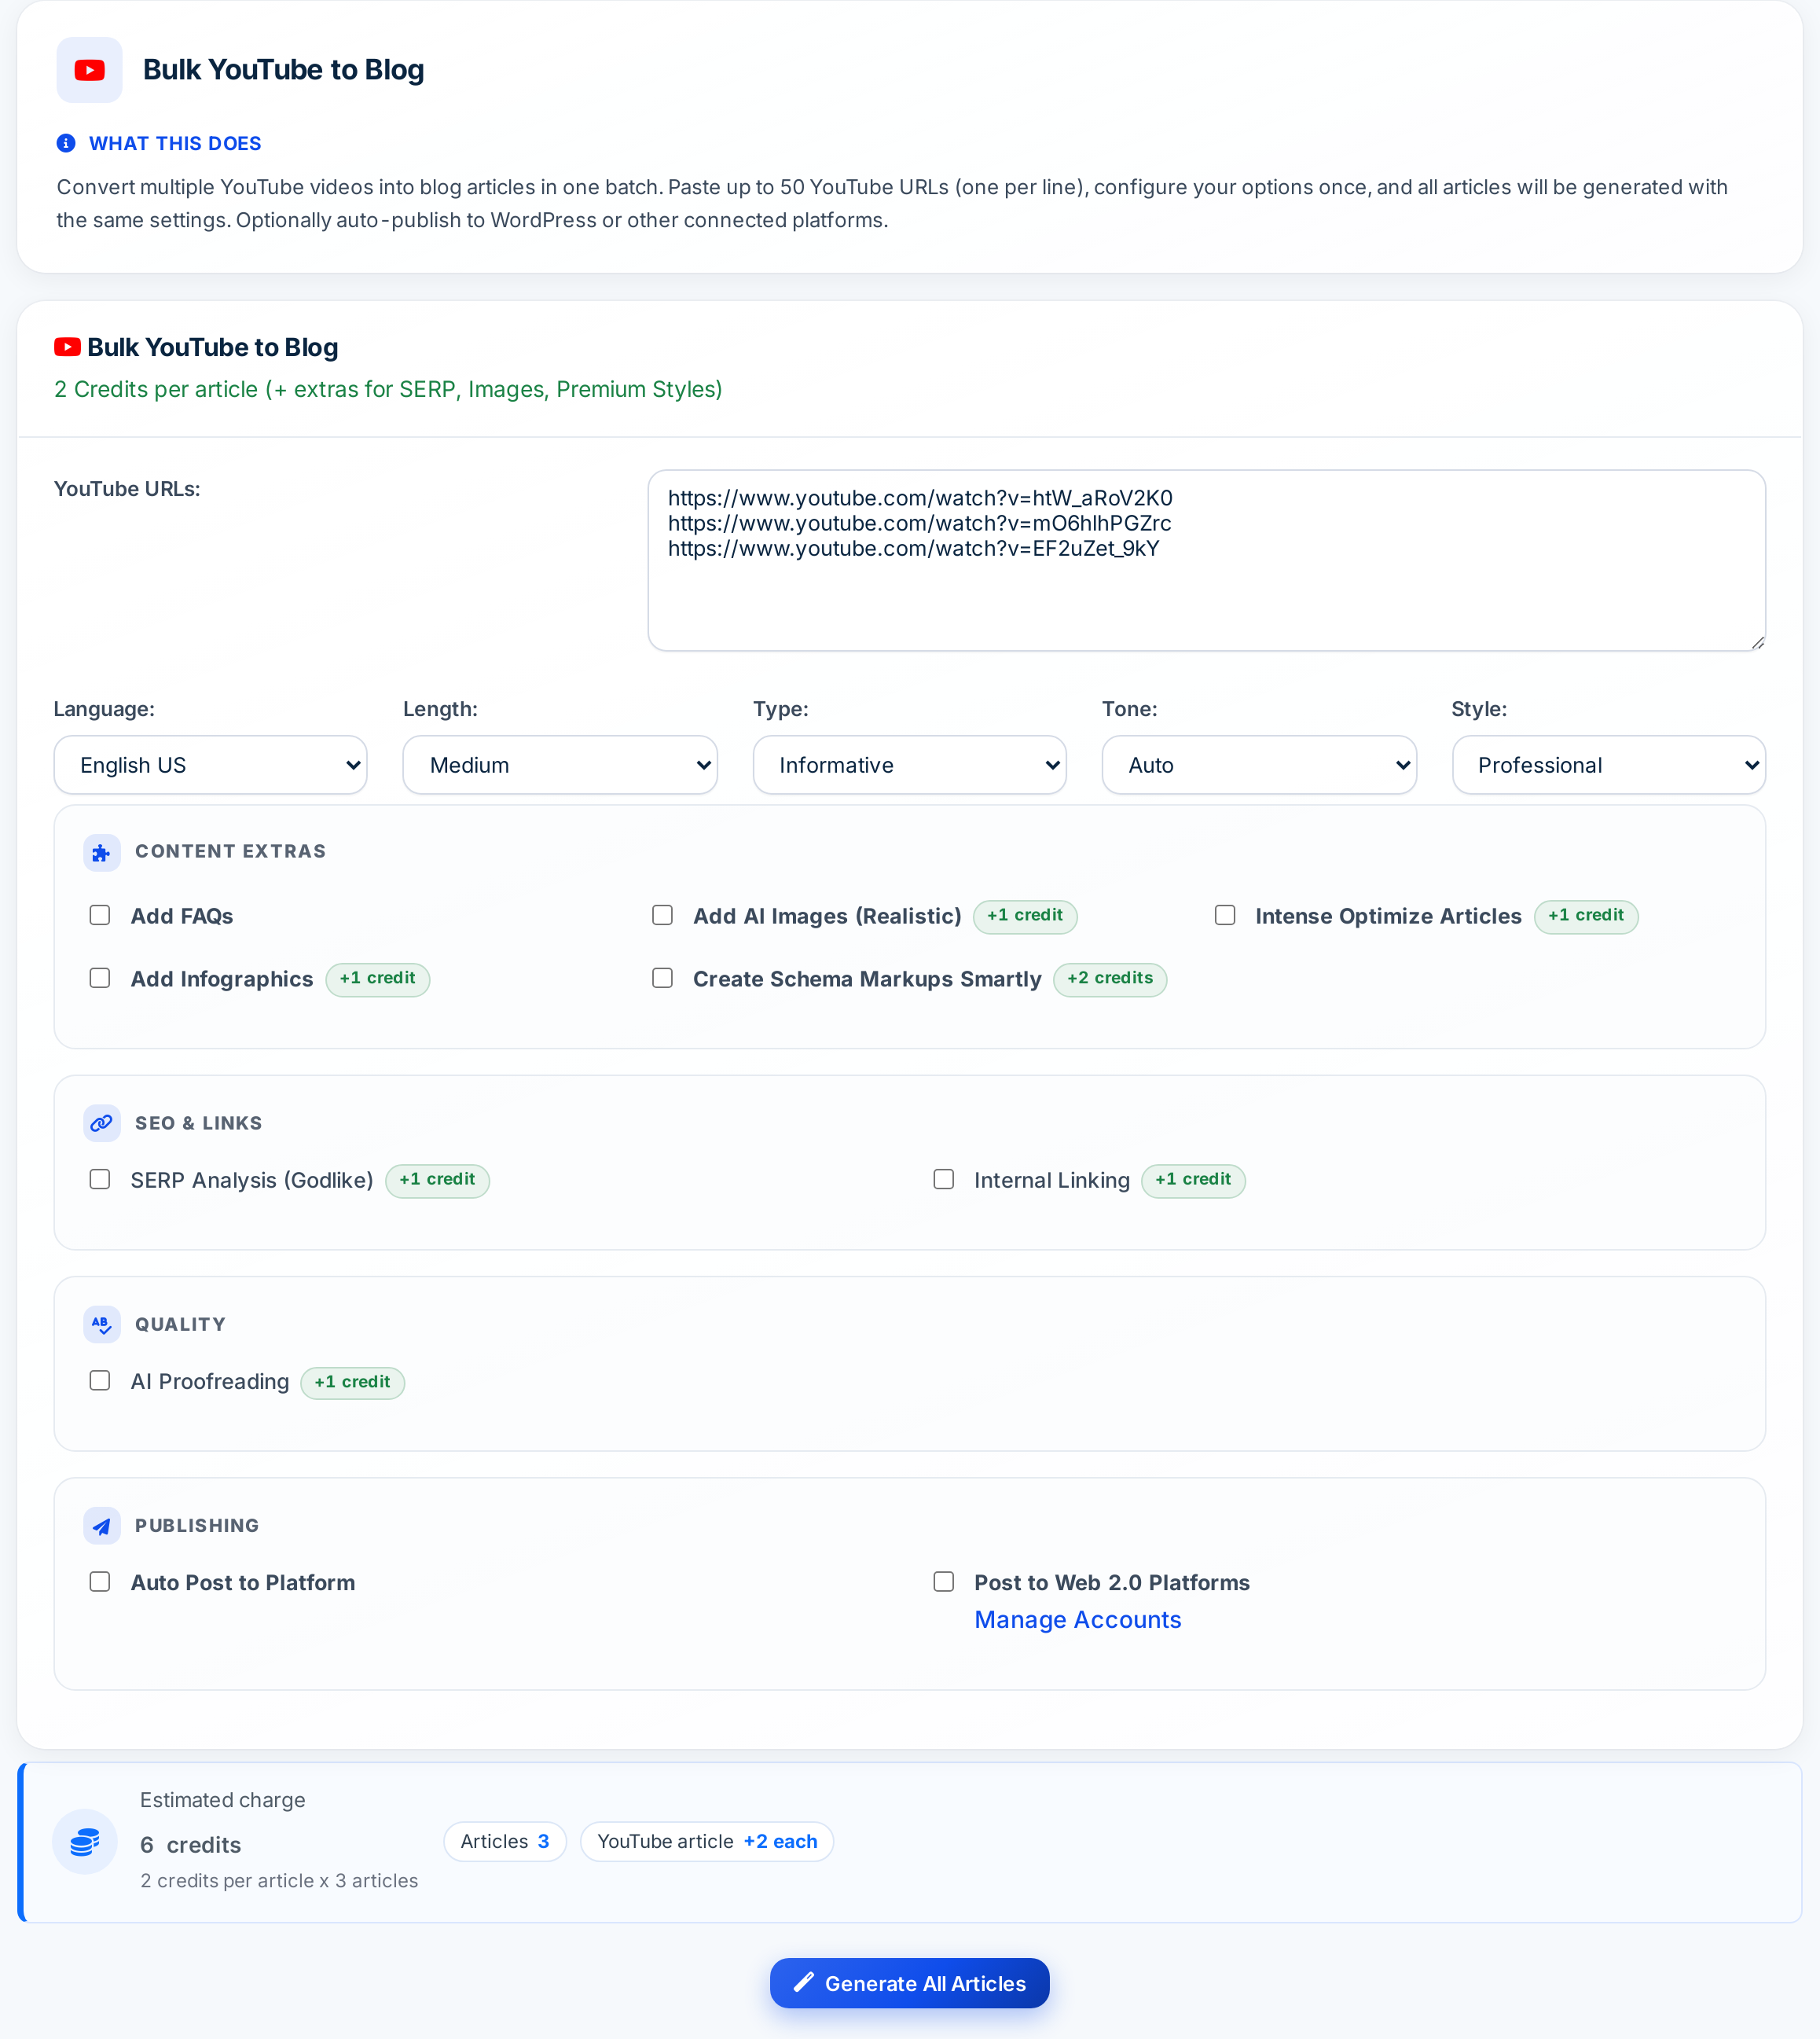Viewport: 1820px width, 2039px height.
Task: Expand the Type dropdown showing Informative
Action: (x=909, y=765)
